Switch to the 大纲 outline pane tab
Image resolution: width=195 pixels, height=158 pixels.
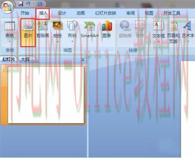pos(25,60)
